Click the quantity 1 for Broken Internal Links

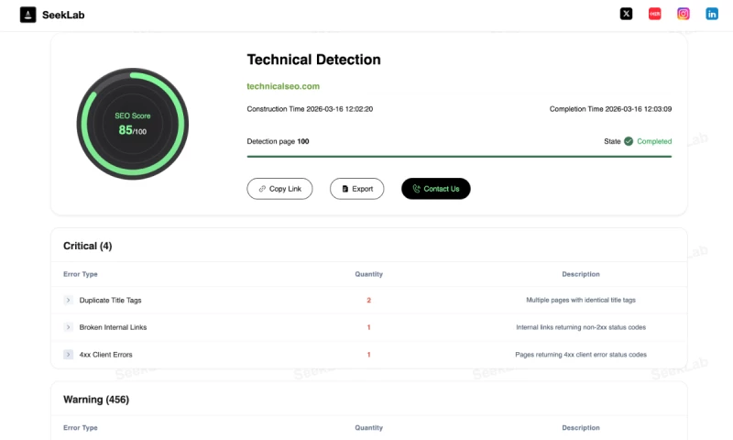click(x=369, y=327)
